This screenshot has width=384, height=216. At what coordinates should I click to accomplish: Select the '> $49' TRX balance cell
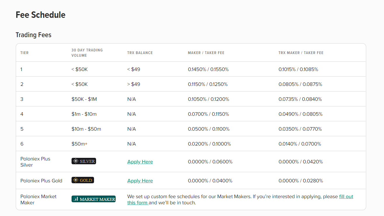click(134, 84)
